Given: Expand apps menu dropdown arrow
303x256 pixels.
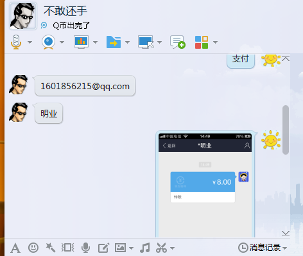Looking at the screenshot, I should click(x=216, y=42).
